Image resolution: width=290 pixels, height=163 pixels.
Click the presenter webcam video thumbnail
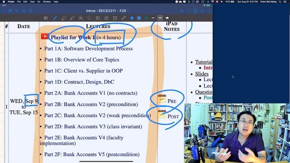tap(237, 133)
